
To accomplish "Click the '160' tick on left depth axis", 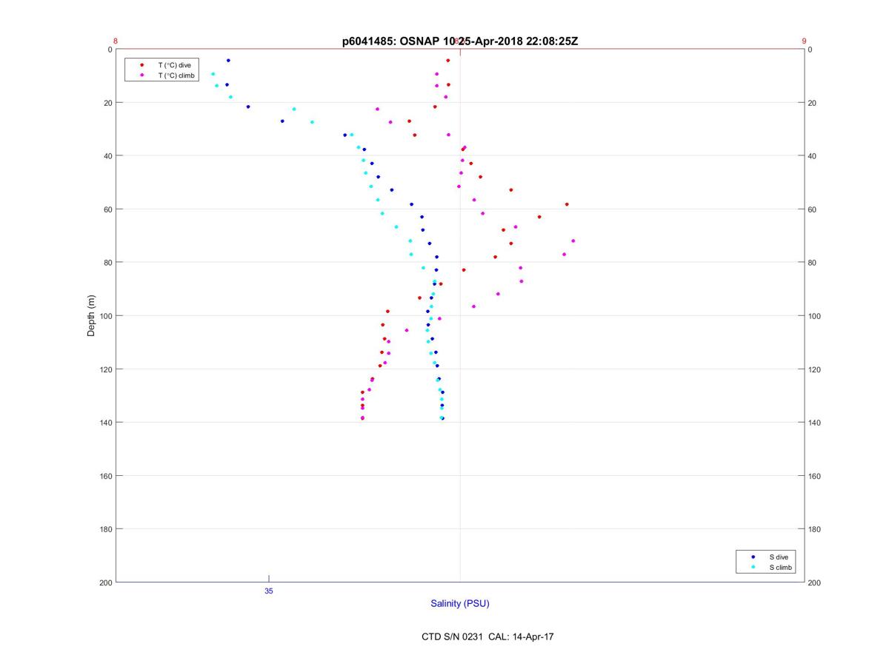I will [105, 476].
